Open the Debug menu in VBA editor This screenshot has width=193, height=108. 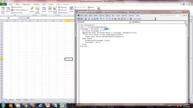[108, 16]
